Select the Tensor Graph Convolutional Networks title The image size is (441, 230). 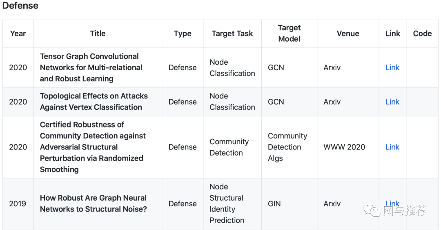91,67
